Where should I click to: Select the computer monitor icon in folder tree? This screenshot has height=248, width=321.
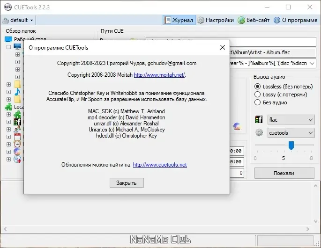(x=17, y=47)
